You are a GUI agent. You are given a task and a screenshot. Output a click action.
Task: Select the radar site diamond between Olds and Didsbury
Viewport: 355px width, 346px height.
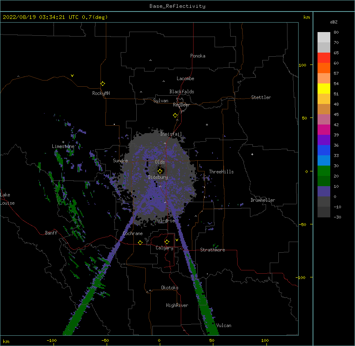coord(160,171)
